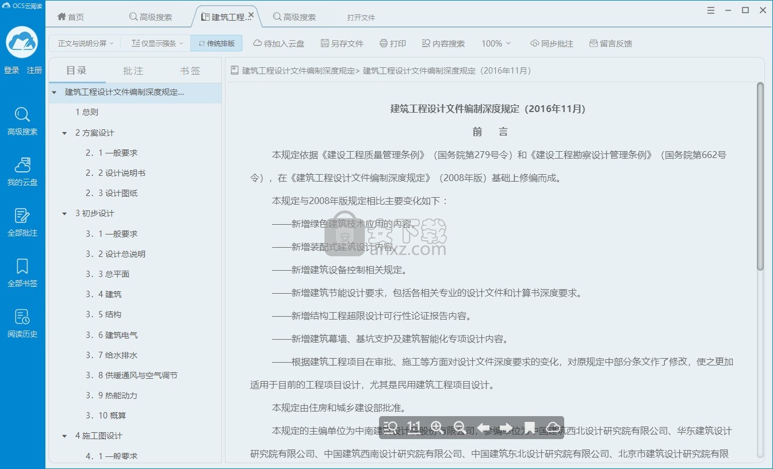Switch to 打开文件 tab

tap(361, 17)
